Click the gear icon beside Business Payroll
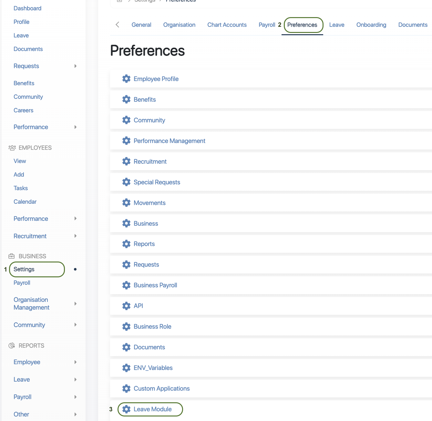Image resolution: width=432 pixels, height=421 pixels. pyautogui.click(x=126, y=285)
